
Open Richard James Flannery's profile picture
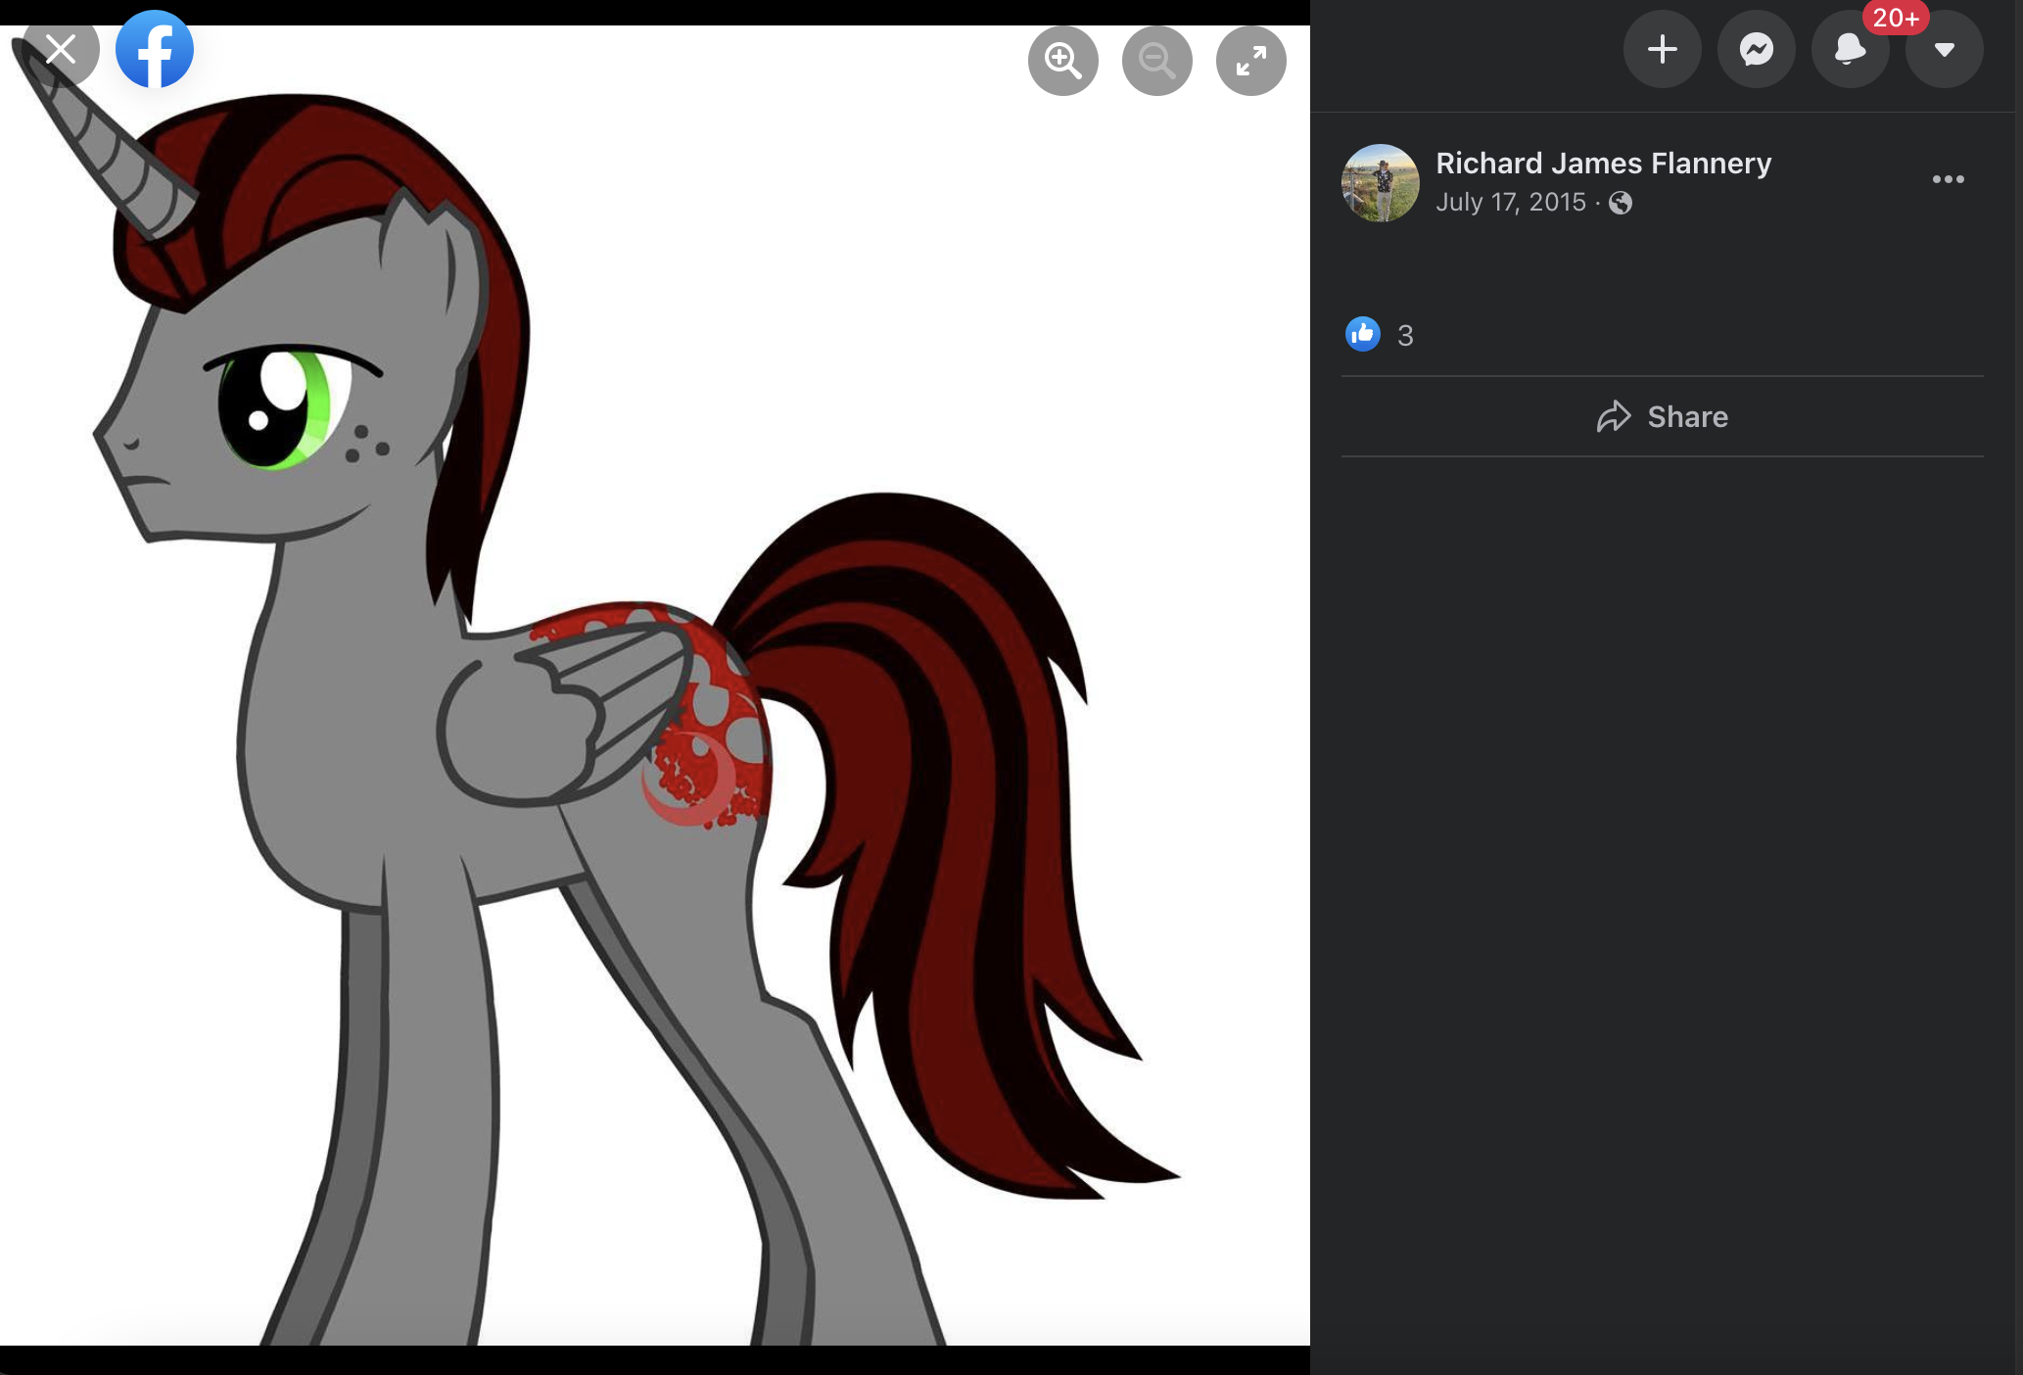(1380, 183)
